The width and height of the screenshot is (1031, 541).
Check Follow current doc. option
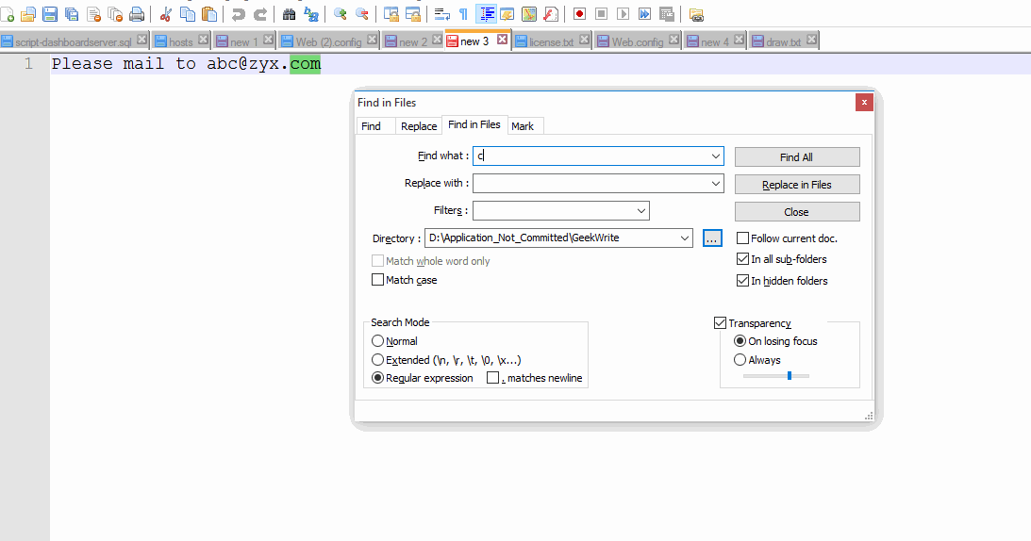(743, 238)
